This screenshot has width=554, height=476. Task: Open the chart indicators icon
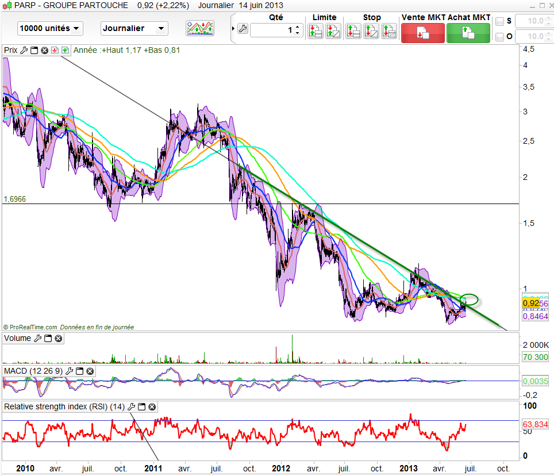pyautogui.click(x=199, y=28)
